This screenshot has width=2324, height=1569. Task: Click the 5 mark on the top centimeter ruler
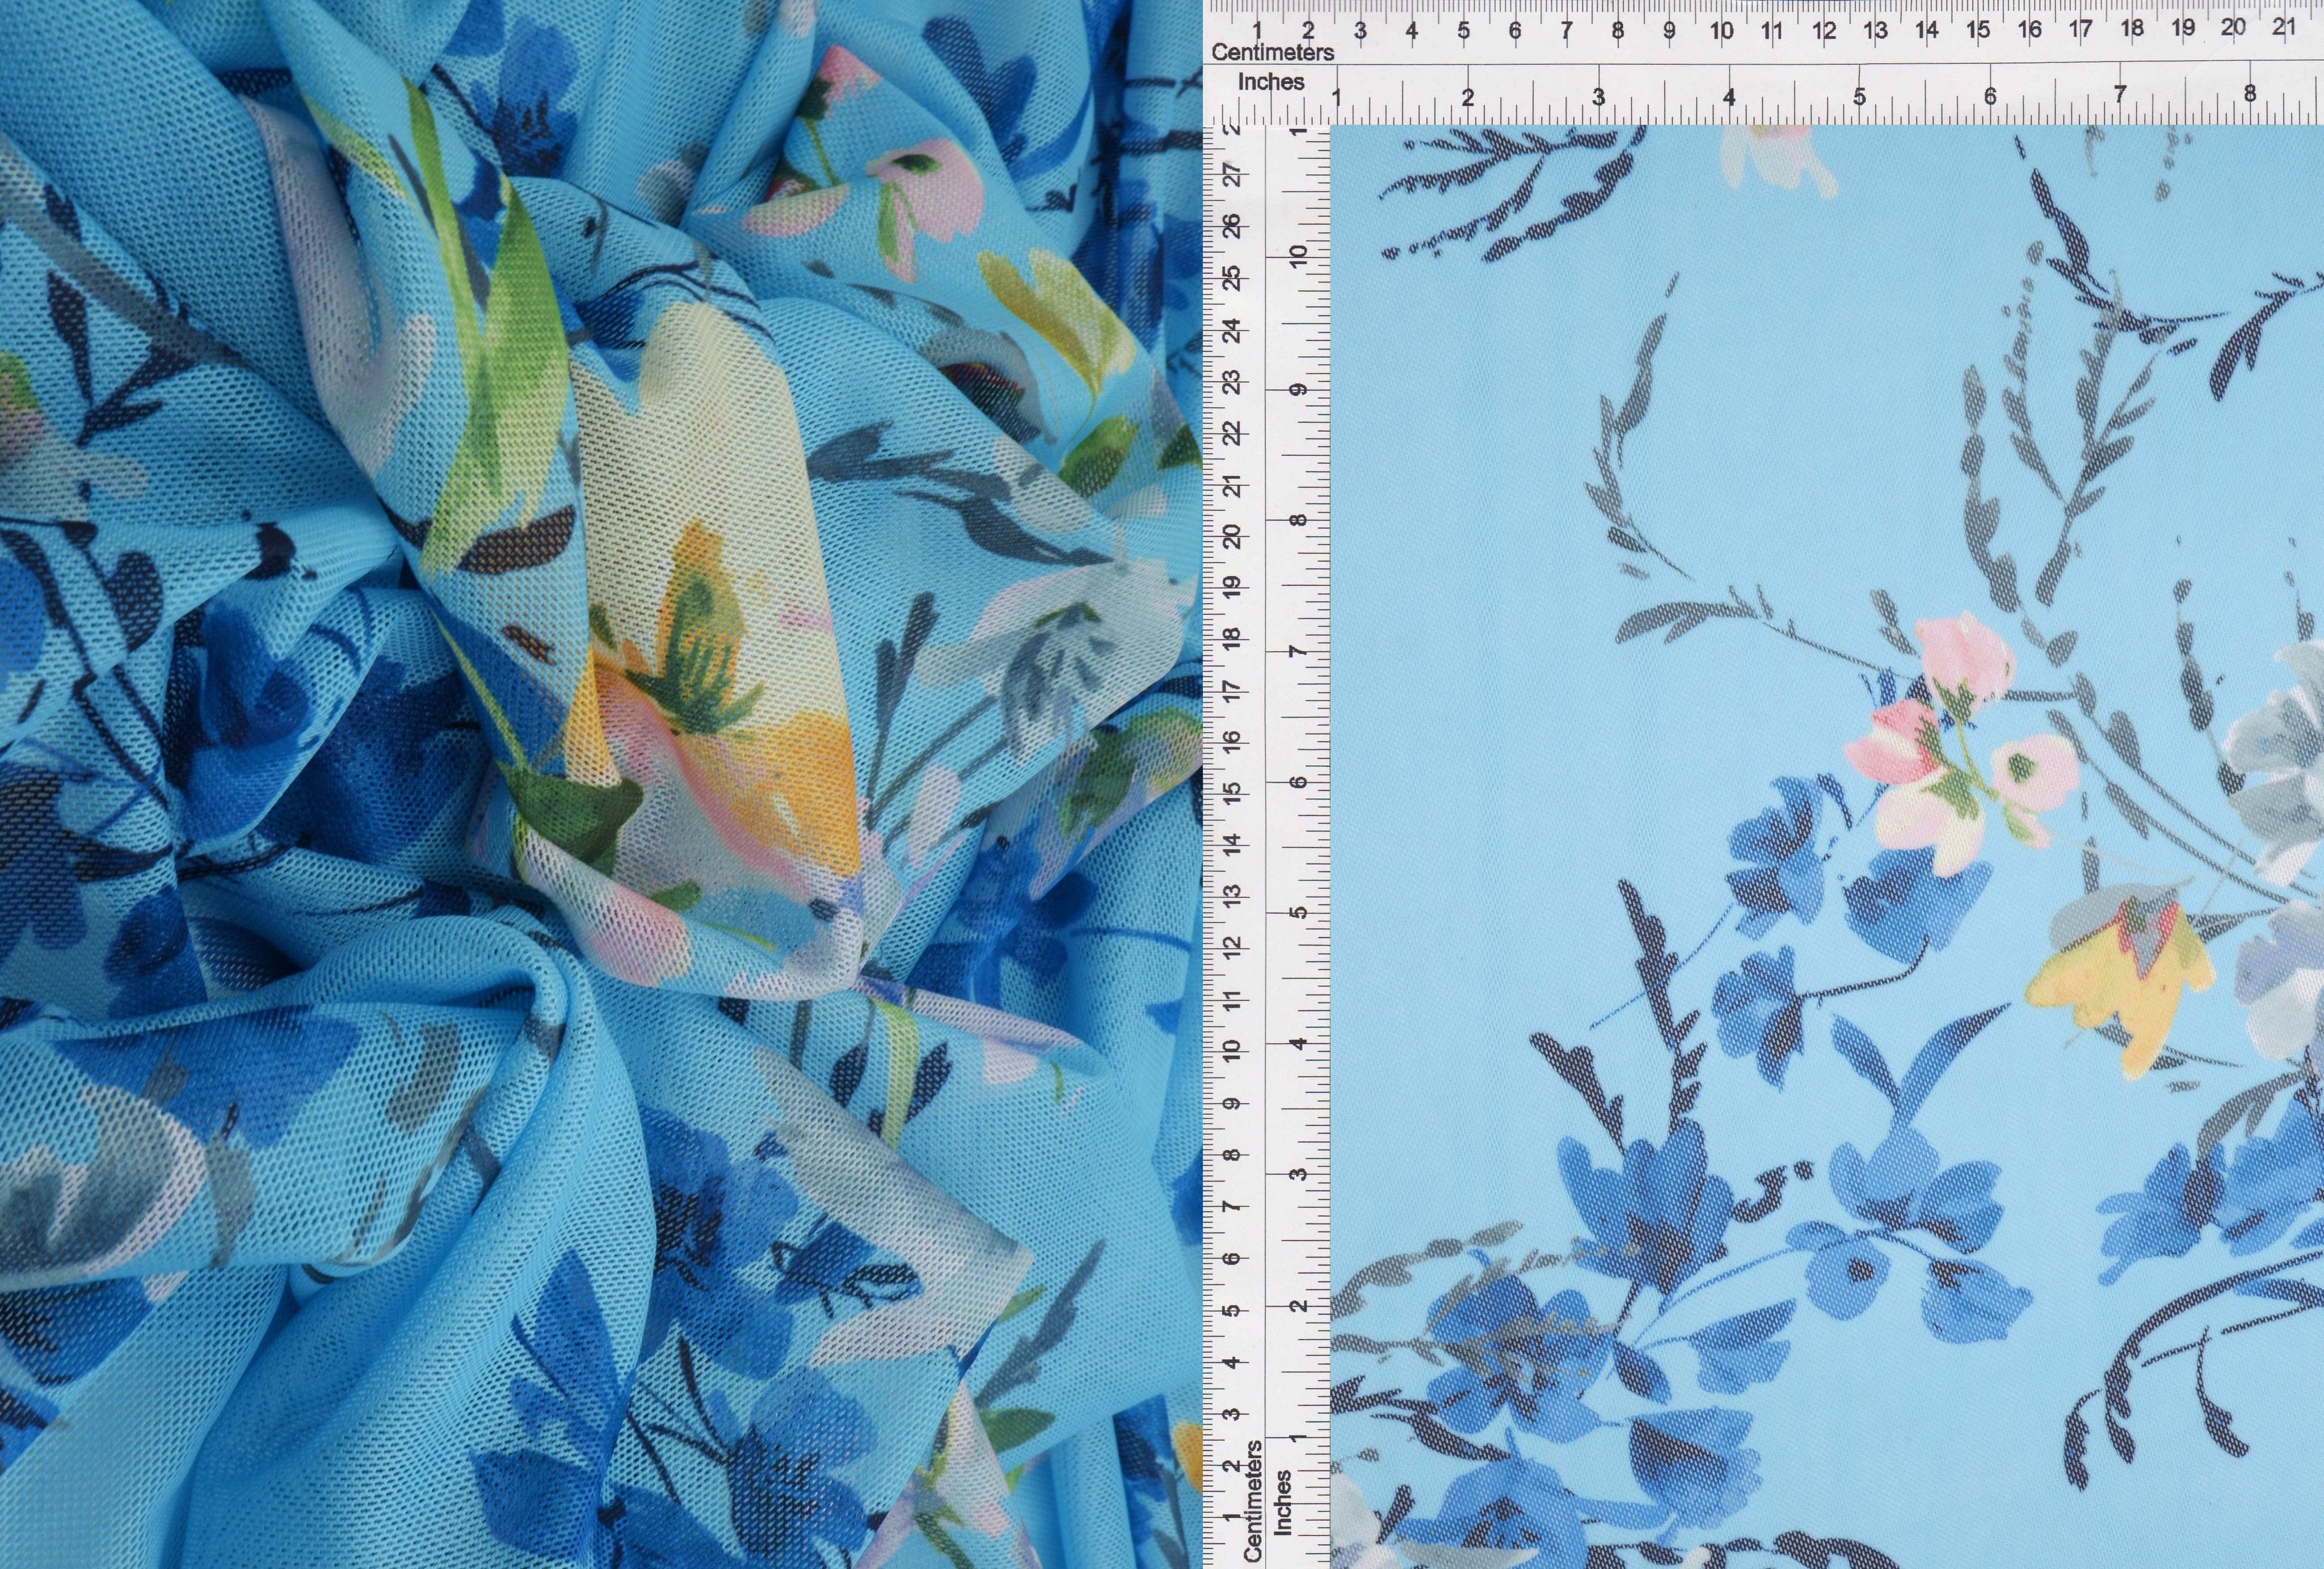[x=1464, y=31]
